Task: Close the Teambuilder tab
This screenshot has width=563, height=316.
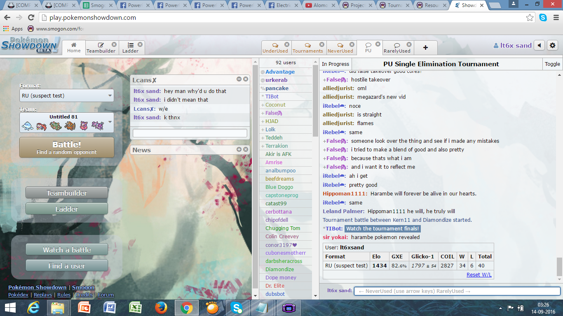Action: pos(114,44)
